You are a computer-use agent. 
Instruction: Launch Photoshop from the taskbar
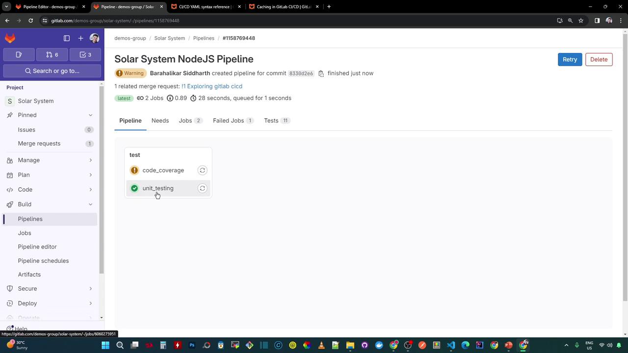[192, 345]
